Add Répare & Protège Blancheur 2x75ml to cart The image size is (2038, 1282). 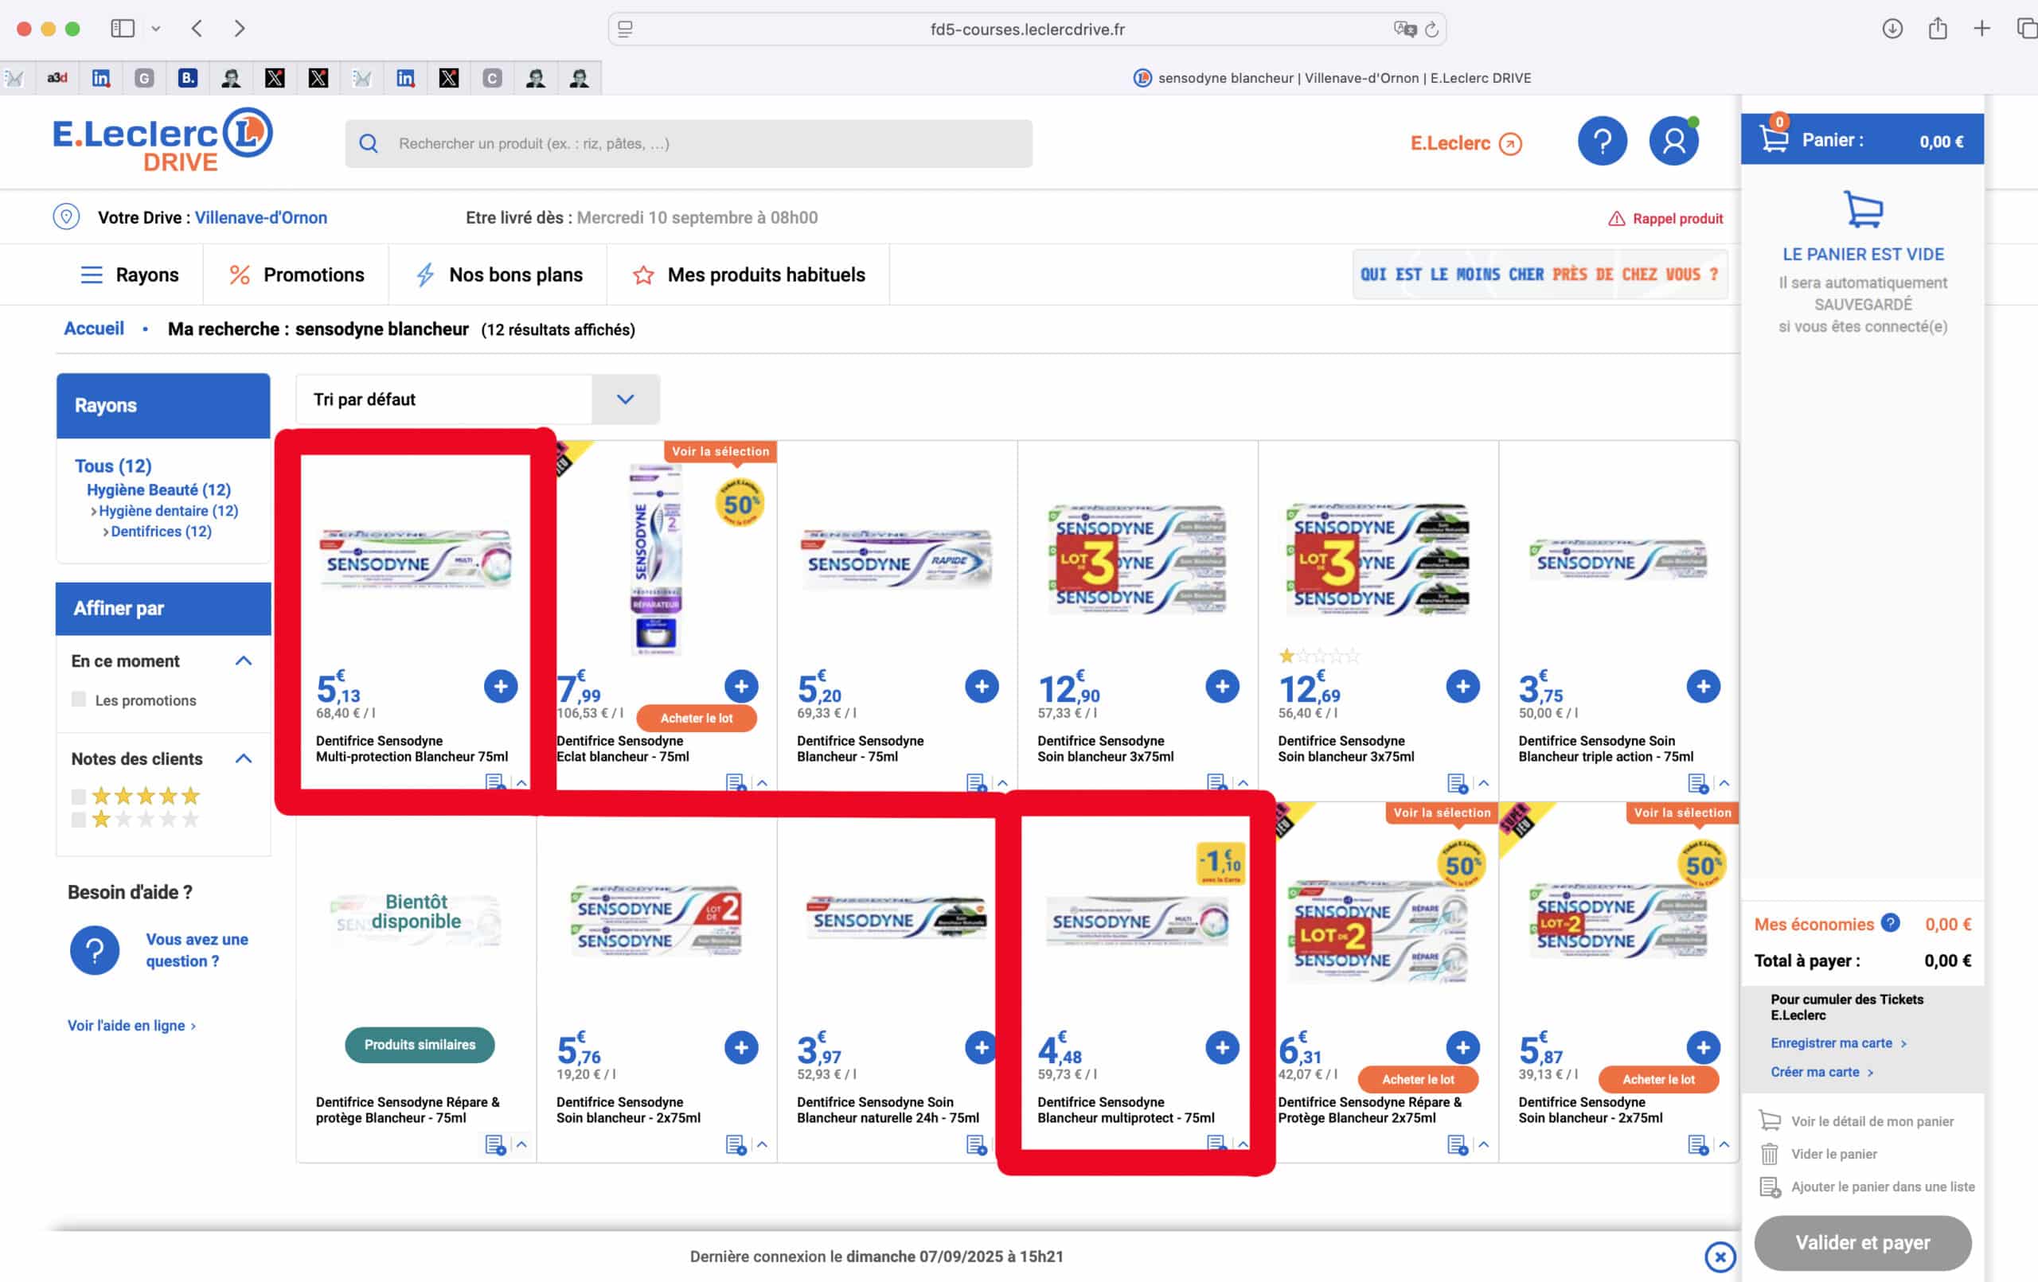pyautogui.click(x=1462, y=1047)
